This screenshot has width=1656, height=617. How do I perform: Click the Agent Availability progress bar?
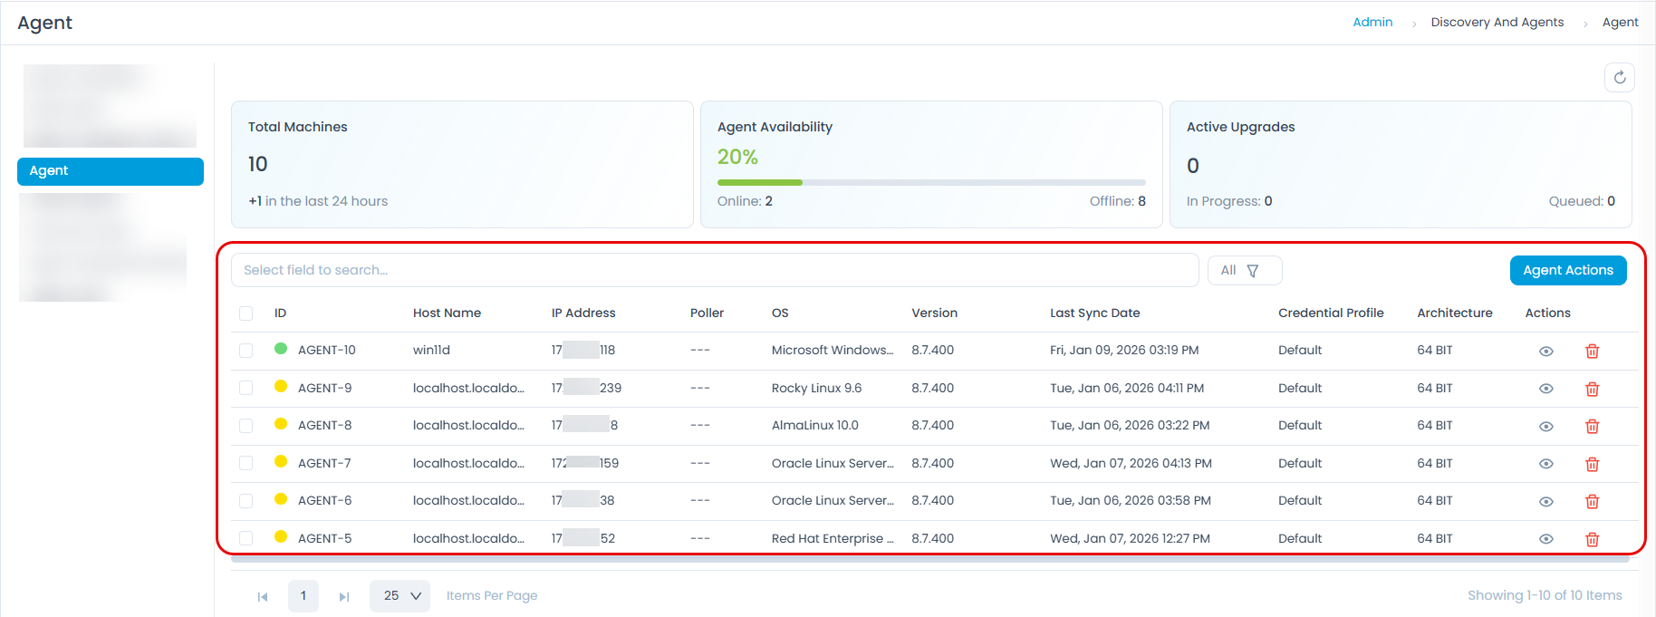pos(930,183)
